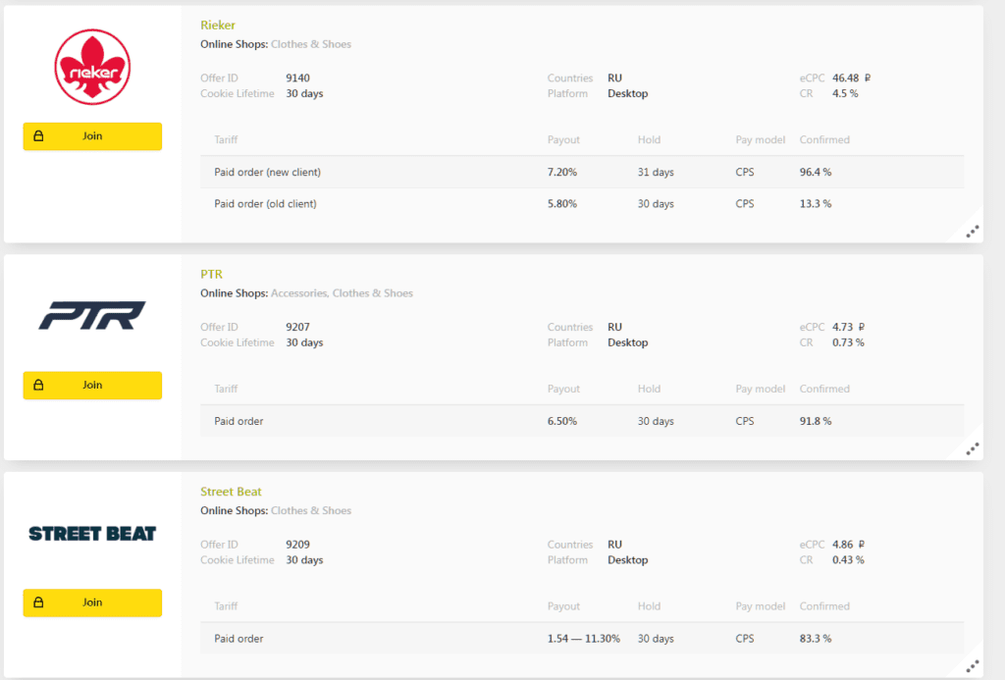Open the PTR offer title link
This screenshot has height=680, width=1005.
[x=211, y=275]
